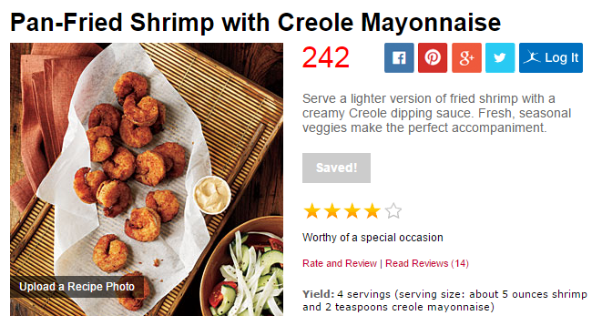Viewport: 602px width, 336px height.
Task: Rate recipe two stars
Action: pyautogui.click(x=332, y=211)
